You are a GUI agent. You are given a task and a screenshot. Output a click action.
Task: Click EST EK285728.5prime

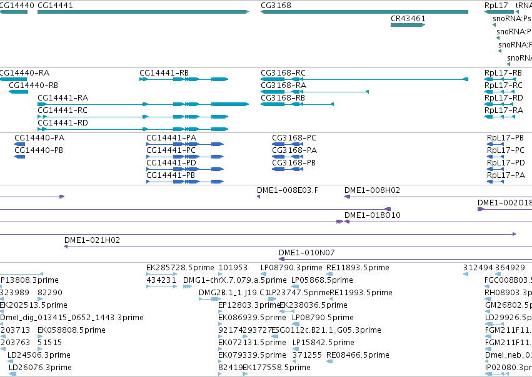tap(161, 274)
